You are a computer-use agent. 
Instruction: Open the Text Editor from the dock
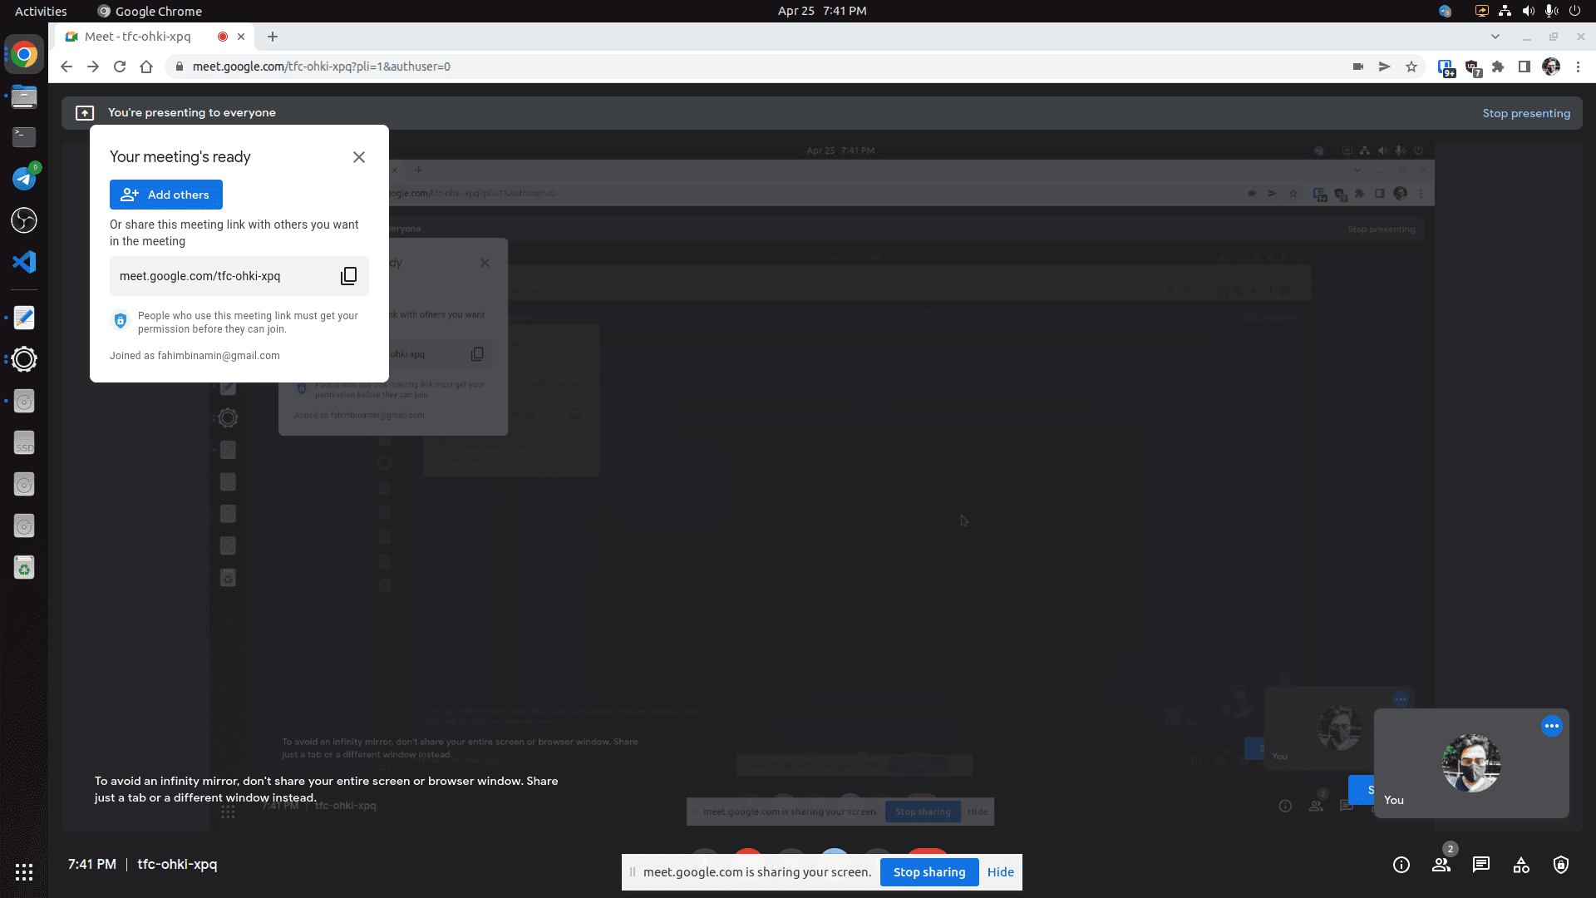pyautogui.click(x=24, y=318)
